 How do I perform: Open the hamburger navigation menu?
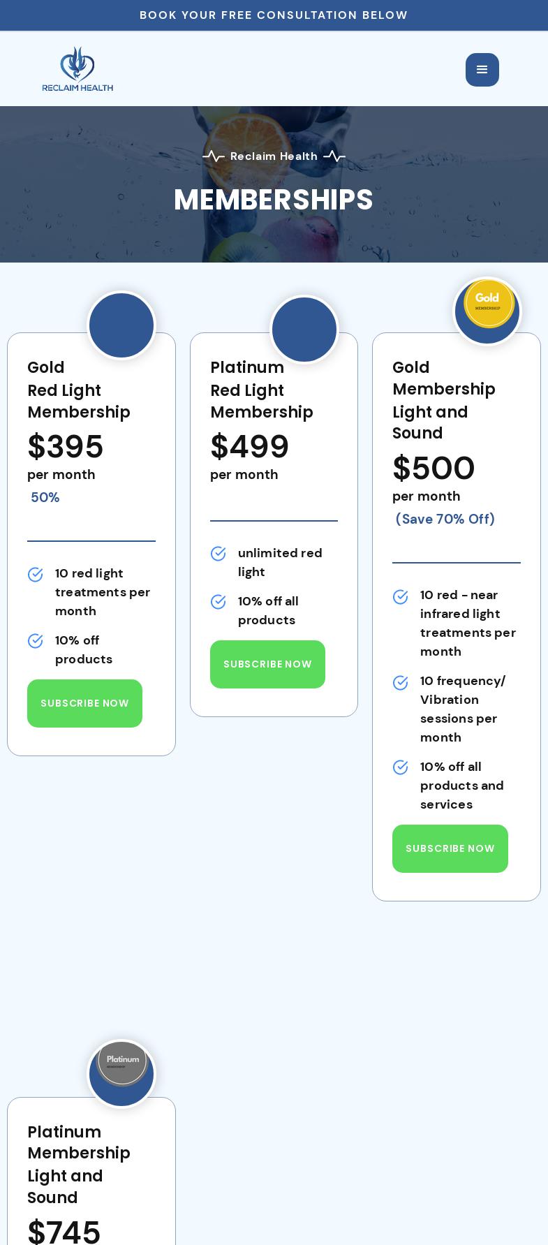[482, 70]
